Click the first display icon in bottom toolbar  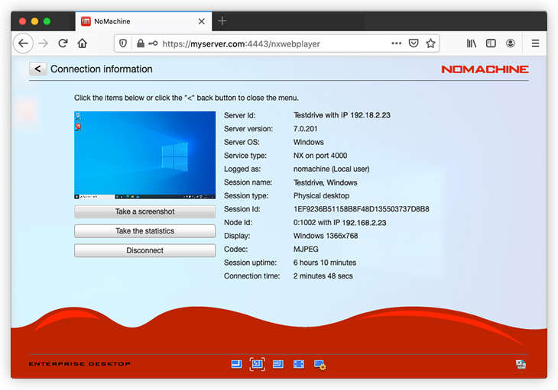click(x=237, y=365)
